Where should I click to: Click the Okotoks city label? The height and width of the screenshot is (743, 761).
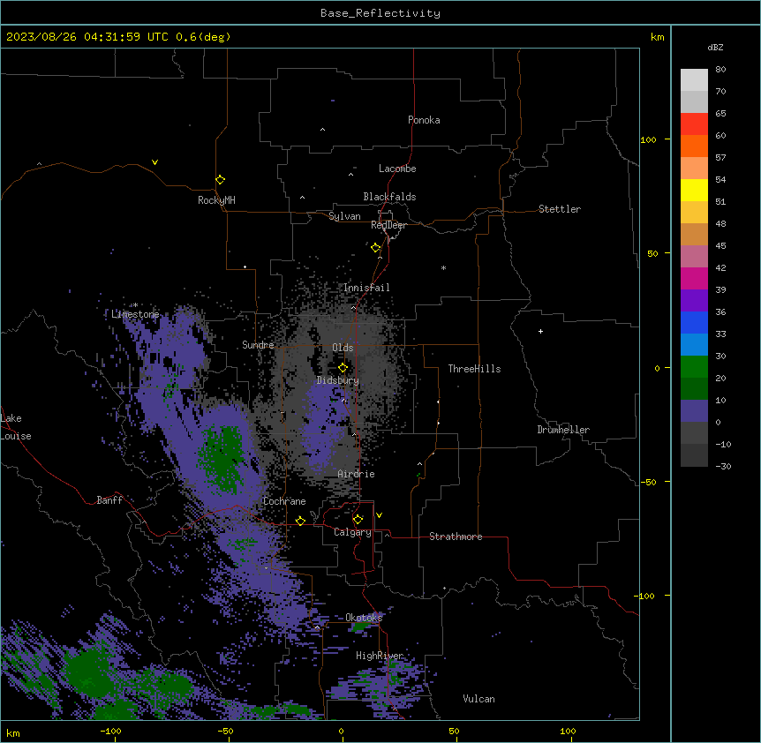coord(364,618)
